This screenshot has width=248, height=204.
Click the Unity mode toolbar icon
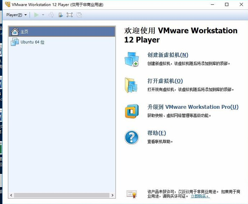[79, 15]
